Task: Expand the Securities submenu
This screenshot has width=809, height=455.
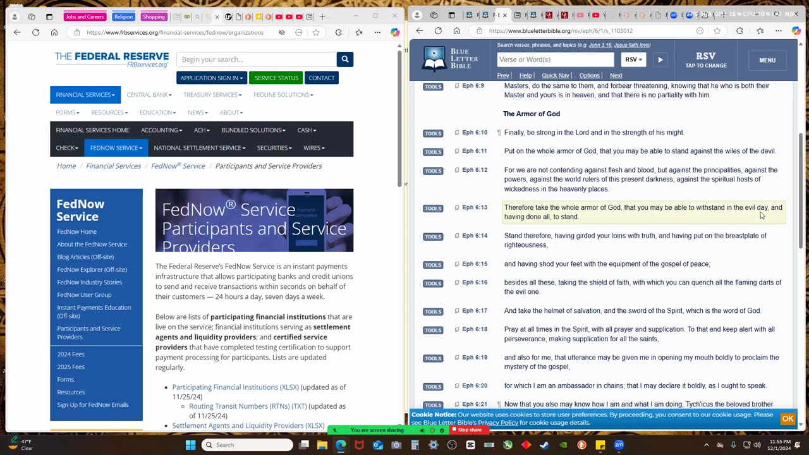Action: pyautogui.click(x=274, y=148)
